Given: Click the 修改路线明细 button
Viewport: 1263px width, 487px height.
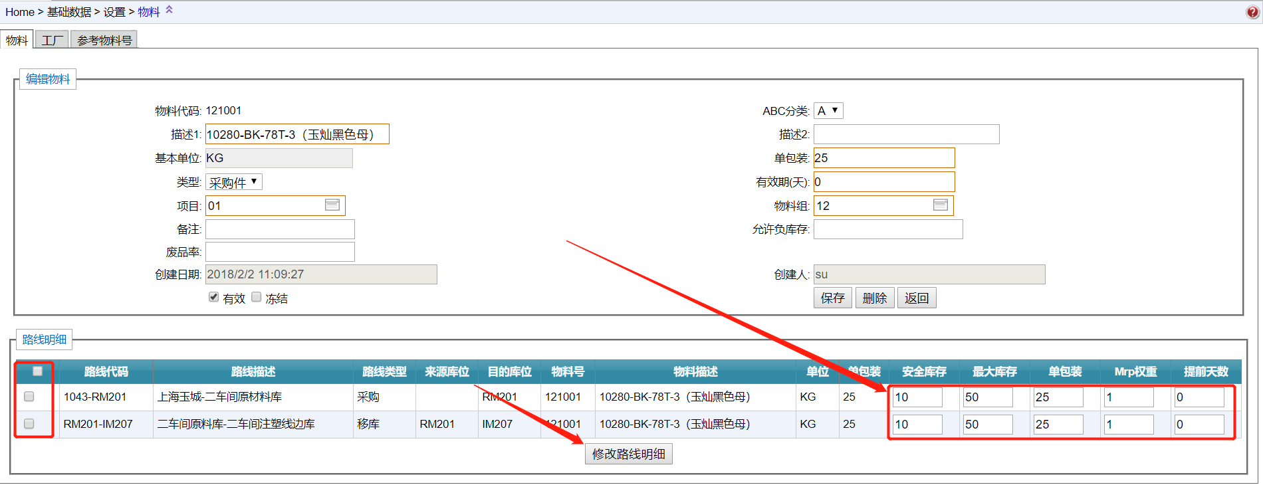Looking at the screenshot, I should (x=629, y=454).
